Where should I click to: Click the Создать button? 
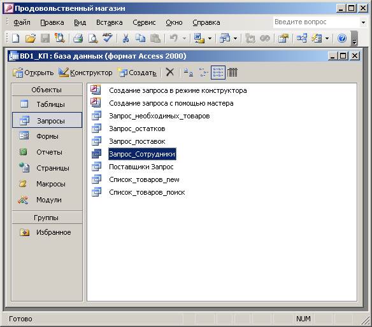[x=137, y=73]
